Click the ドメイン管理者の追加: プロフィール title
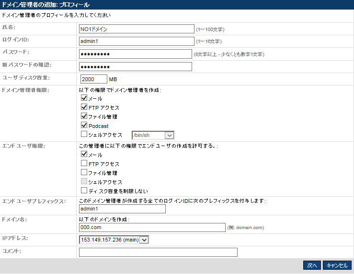Viewport: 354px width, 274px height. 46,5
